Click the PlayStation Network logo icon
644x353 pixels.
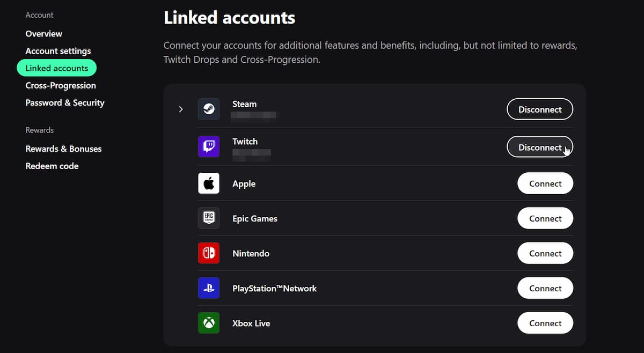[x=208, y=288]
